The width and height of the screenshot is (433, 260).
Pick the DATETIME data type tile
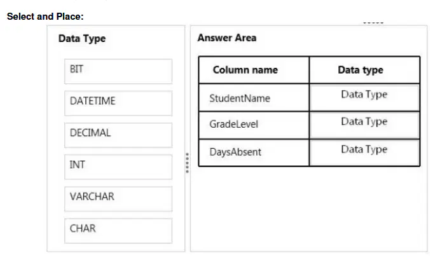point(118,103)
